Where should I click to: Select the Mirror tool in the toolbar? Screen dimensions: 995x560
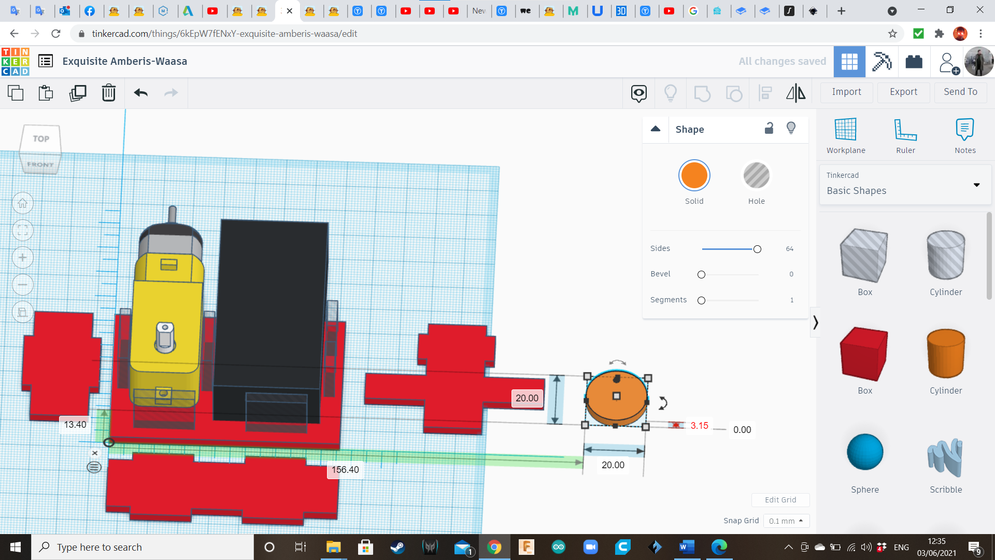pyautogui.click(x=795, y=93)
